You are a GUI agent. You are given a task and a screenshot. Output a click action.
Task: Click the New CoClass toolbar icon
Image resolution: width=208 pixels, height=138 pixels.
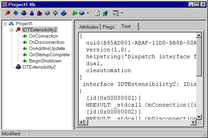[x=24, y=13]
